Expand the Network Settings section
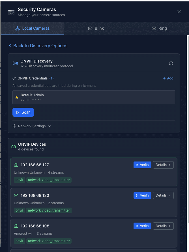Viewport: 189px width, 252px height. (x=32, y=126)
